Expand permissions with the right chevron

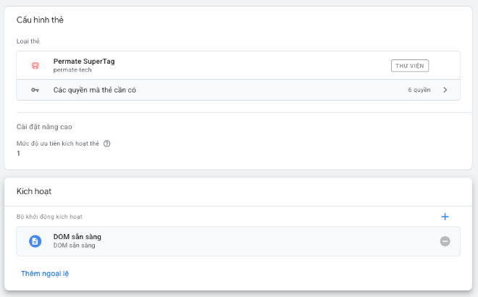[445, 90]
